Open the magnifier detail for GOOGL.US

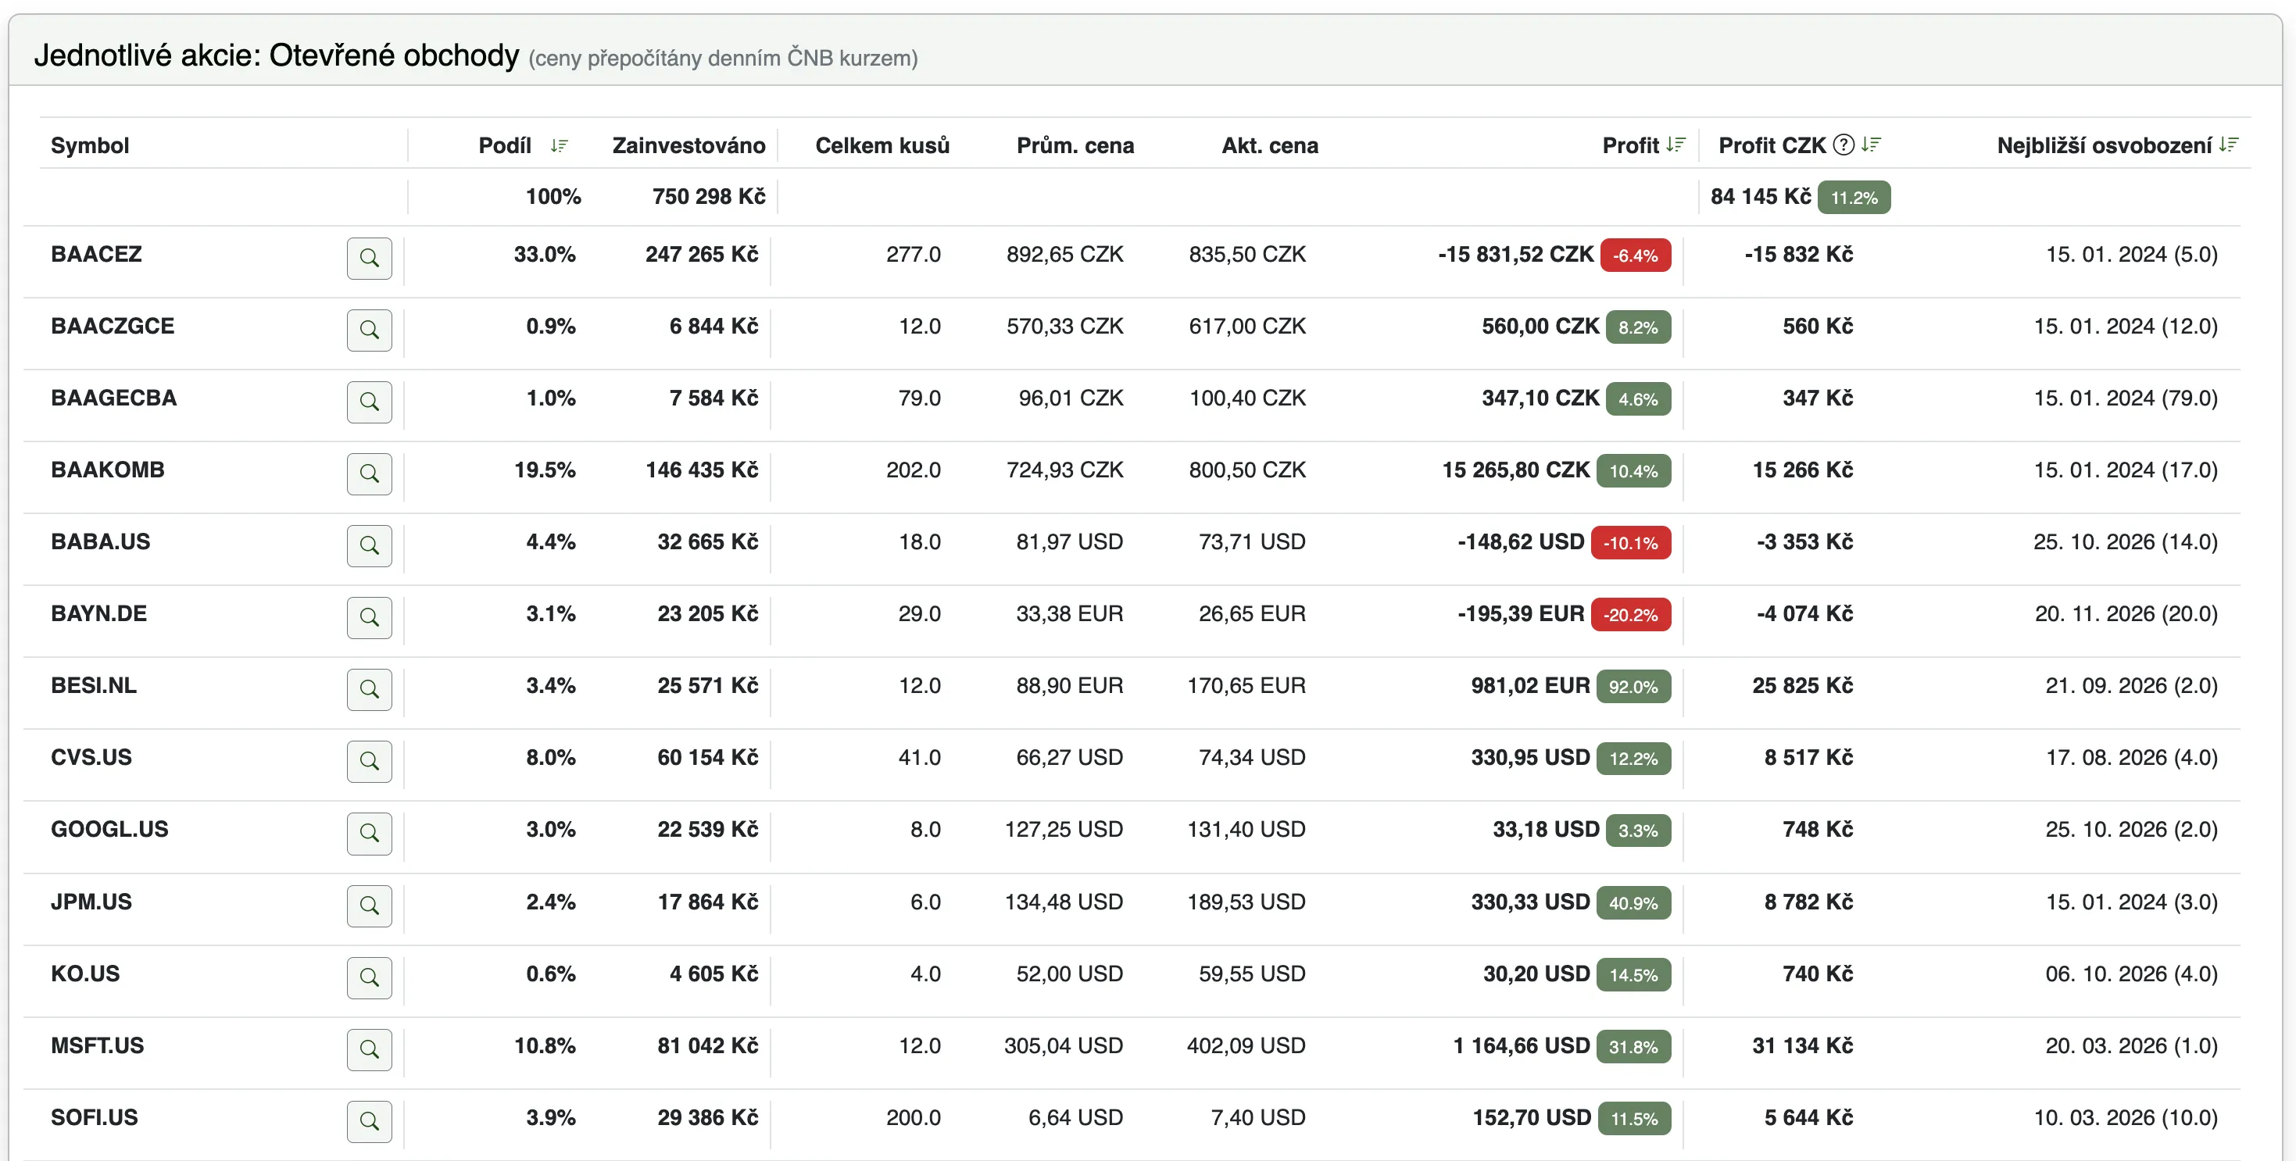pyautogui.click(x=369, y=833)
